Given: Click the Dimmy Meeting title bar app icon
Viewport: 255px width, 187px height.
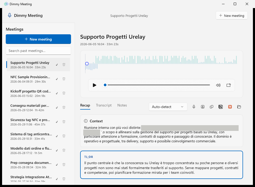Looking at the screenshot, I should tap(6, 4).
